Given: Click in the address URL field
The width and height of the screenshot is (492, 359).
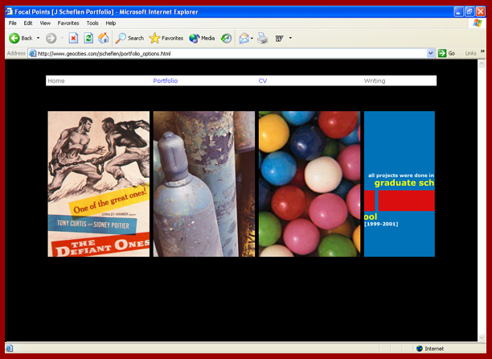Looking at the screenshot, I should click(x=232, y=53).
